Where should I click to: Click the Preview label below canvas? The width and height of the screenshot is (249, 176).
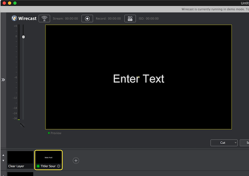click(56, 133)
